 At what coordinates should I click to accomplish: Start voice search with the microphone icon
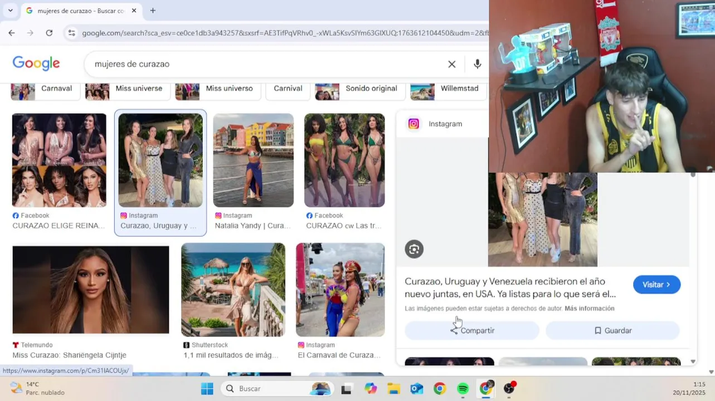[478, 64]
